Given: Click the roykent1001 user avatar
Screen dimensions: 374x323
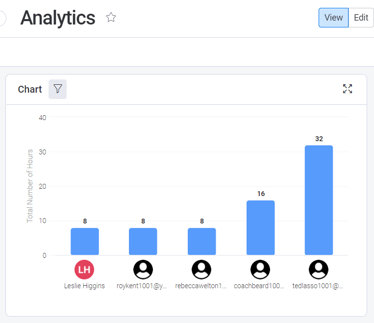Looking at the screenshot, I should point(143,269).
